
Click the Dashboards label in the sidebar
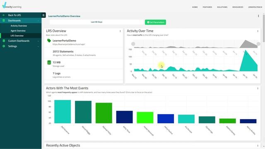[x=14, y=21]
